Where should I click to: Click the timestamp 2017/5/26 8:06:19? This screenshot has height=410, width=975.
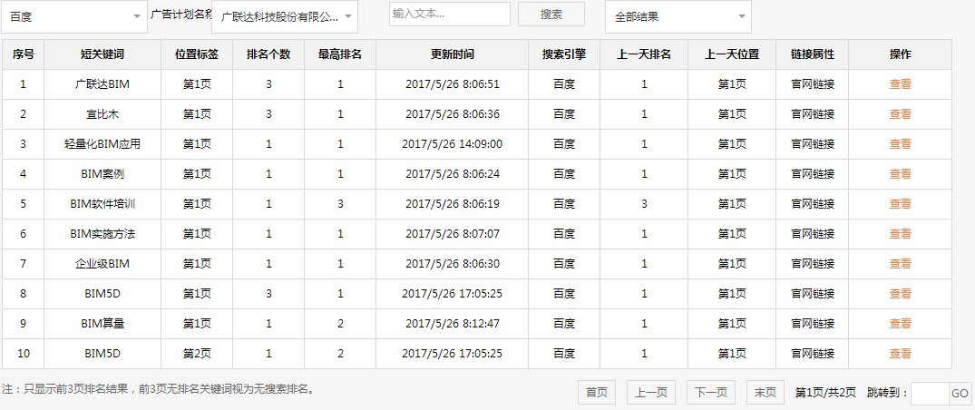pyautogui.click(x=452, y=203)
